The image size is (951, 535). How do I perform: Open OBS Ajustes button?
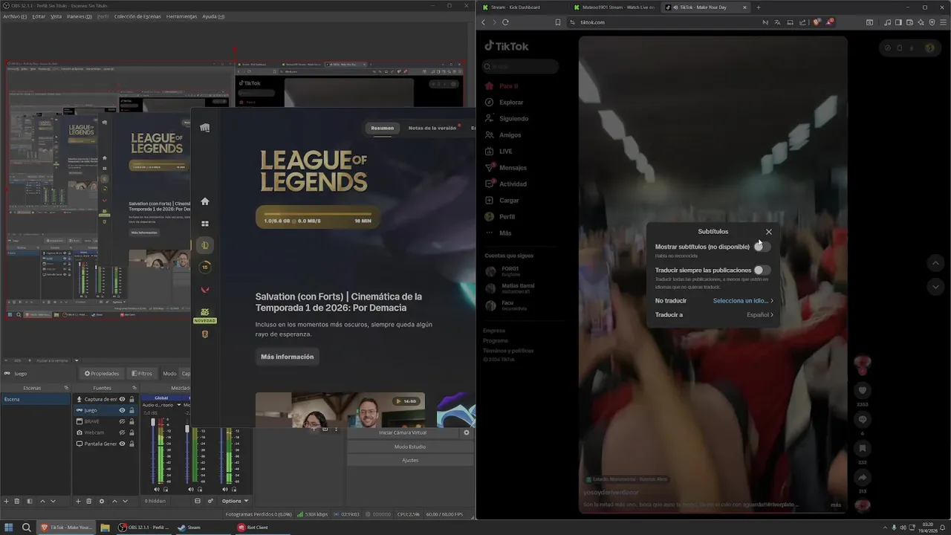pos(410,460)
